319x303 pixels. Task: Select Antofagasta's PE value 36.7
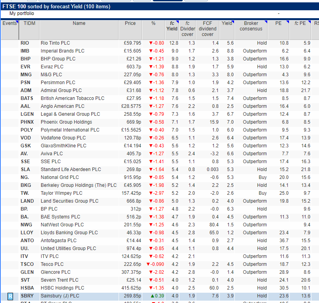(x=284, y=241)
